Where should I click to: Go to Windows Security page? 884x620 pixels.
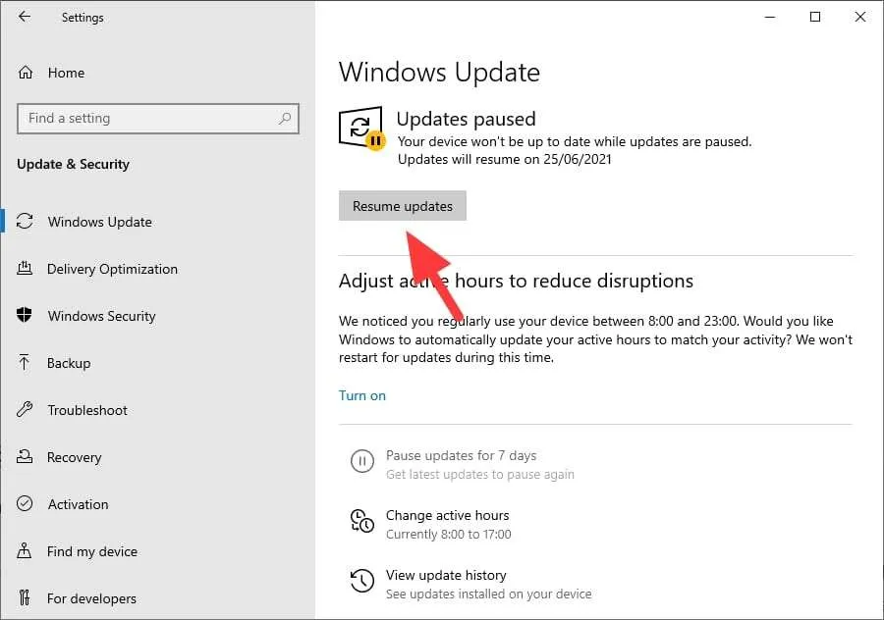(101, 316)
